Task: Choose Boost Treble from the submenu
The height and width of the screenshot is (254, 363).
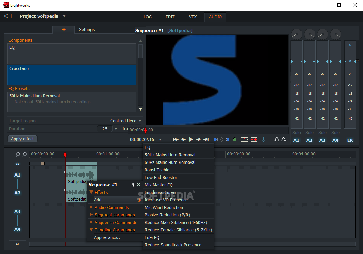Action: point(178,170)
